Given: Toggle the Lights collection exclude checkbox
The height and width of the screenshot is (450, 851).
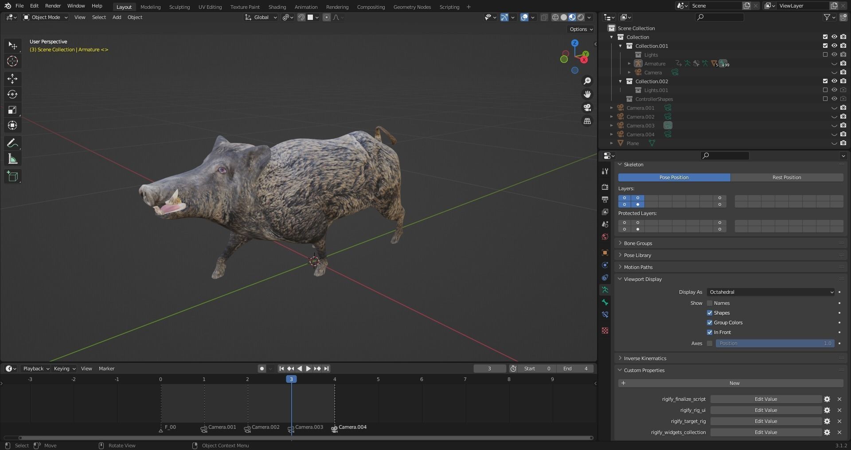Looking at the screenshot, I should (x=825, y=54).
